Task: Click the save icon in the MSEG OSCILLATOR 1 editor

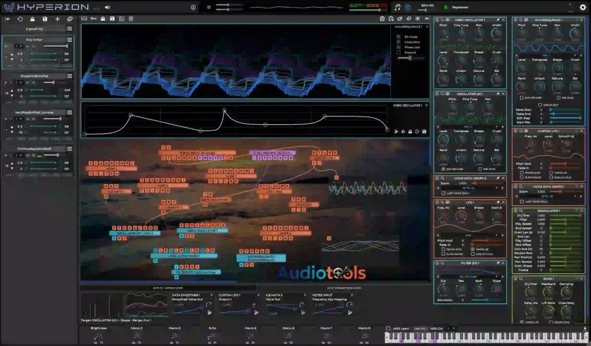Action: [424, 132]
